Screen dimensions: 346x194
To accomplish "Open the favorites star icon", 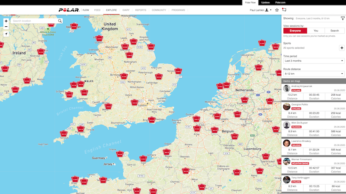I will point(277,10).
